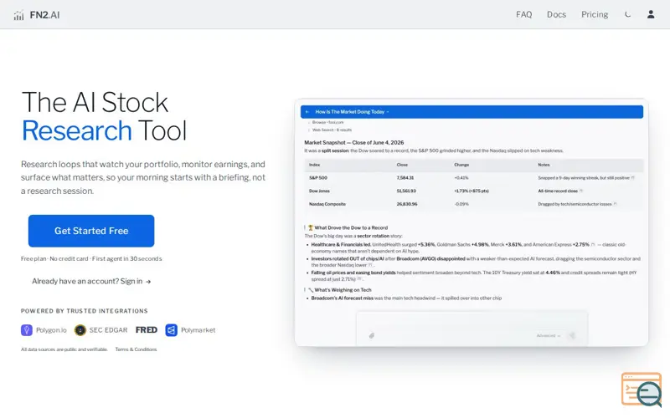Click the page inspector icon at bottom right
Viewport: 670px width, 418px height.
(642, 389)
